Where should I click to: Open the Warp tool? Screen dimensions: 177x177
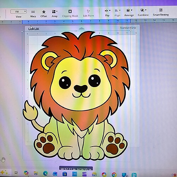click(x=33, y=14)
